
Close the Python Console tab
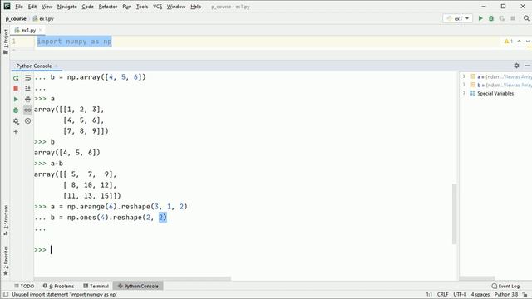click(56, 66)
